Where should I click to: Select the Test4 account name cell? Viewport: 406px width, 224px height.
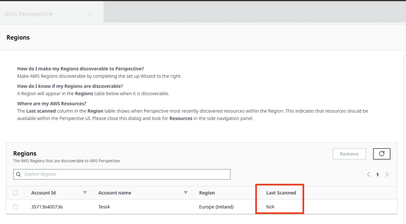tap(104, 207)
